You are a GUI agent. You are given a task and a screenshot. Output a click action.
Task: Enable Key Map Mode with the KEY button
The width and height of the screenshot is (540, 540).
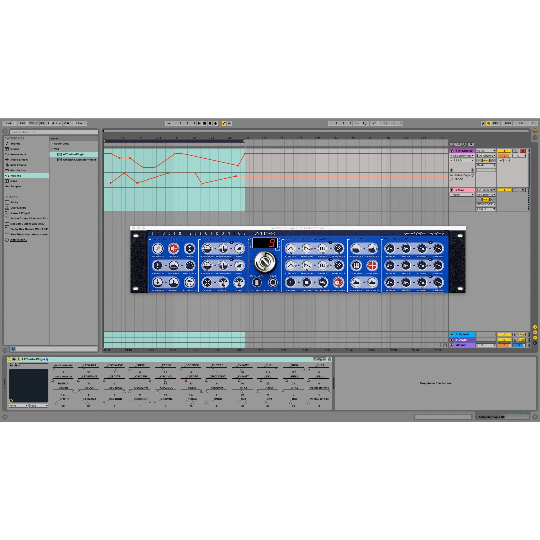496,123
